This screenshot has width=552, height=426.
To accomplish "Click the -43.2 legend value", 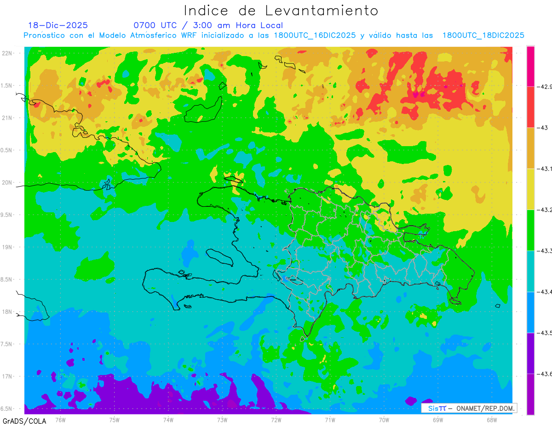I will pyautogui.click(x=545, y=210).
